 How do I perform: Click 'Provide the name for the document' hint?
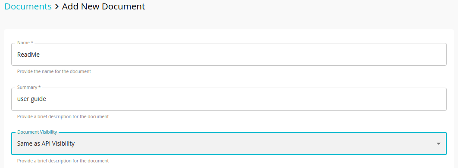[x=54, y=71]
